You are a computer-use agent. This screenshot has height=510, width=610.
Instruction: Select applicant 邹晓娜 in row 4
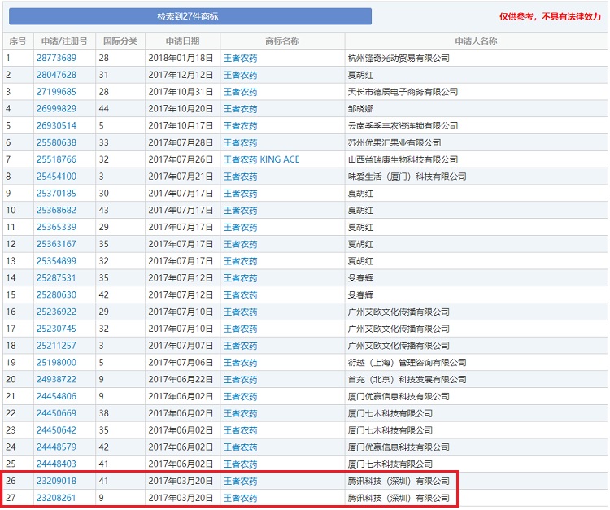click(360, 108)
